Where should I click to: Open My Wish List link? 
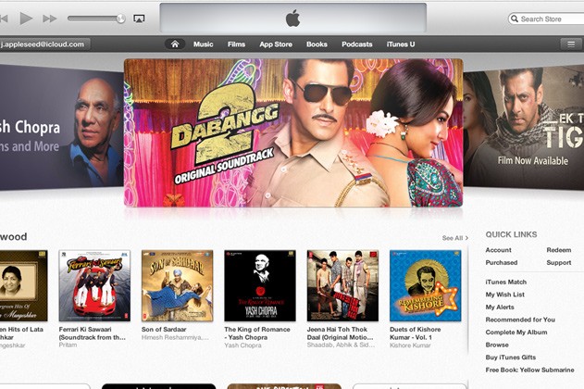click(503, 295)
